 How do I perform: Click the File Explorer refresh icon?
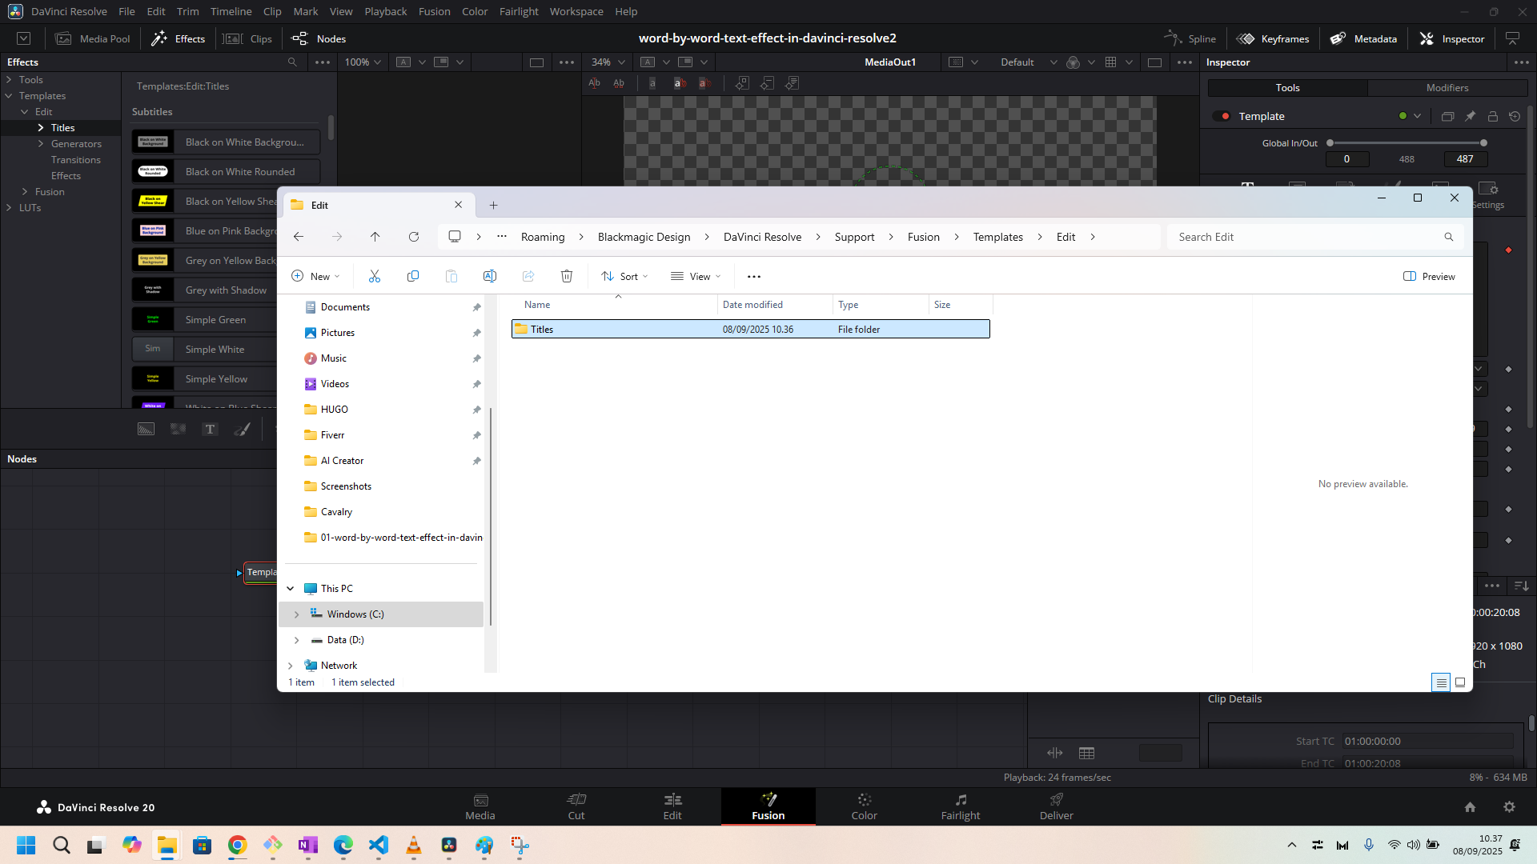[414, 237]
